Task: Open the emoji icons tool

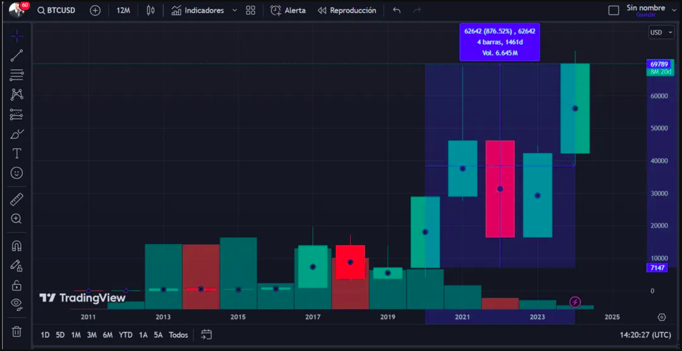Action: pos(17,173)
